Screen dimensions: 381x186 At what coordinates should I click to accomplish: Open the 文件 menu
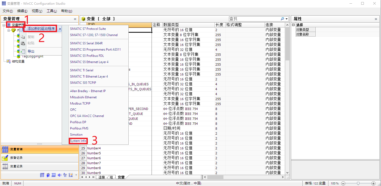pyautogui.click(x=8, y=11)
